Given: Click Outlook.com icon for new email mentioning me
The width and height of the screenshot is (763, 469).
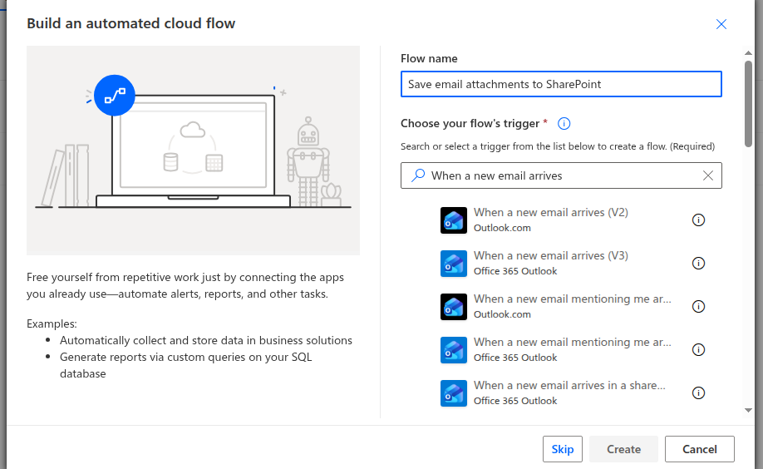Looking at the screenshot, I should [454, 307].
